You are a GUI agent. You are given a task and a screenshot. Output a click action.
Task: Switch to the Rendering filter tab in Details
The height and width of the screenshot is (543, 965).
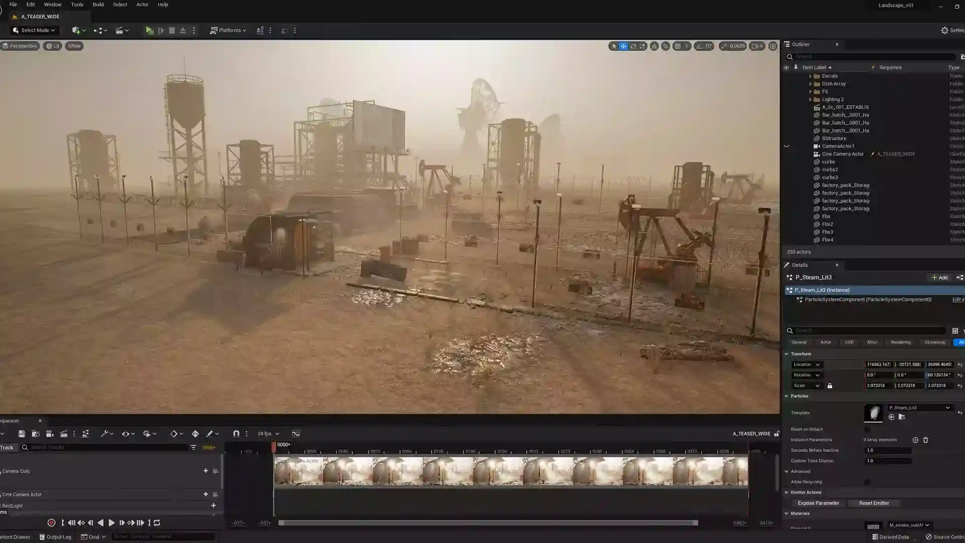900,342
